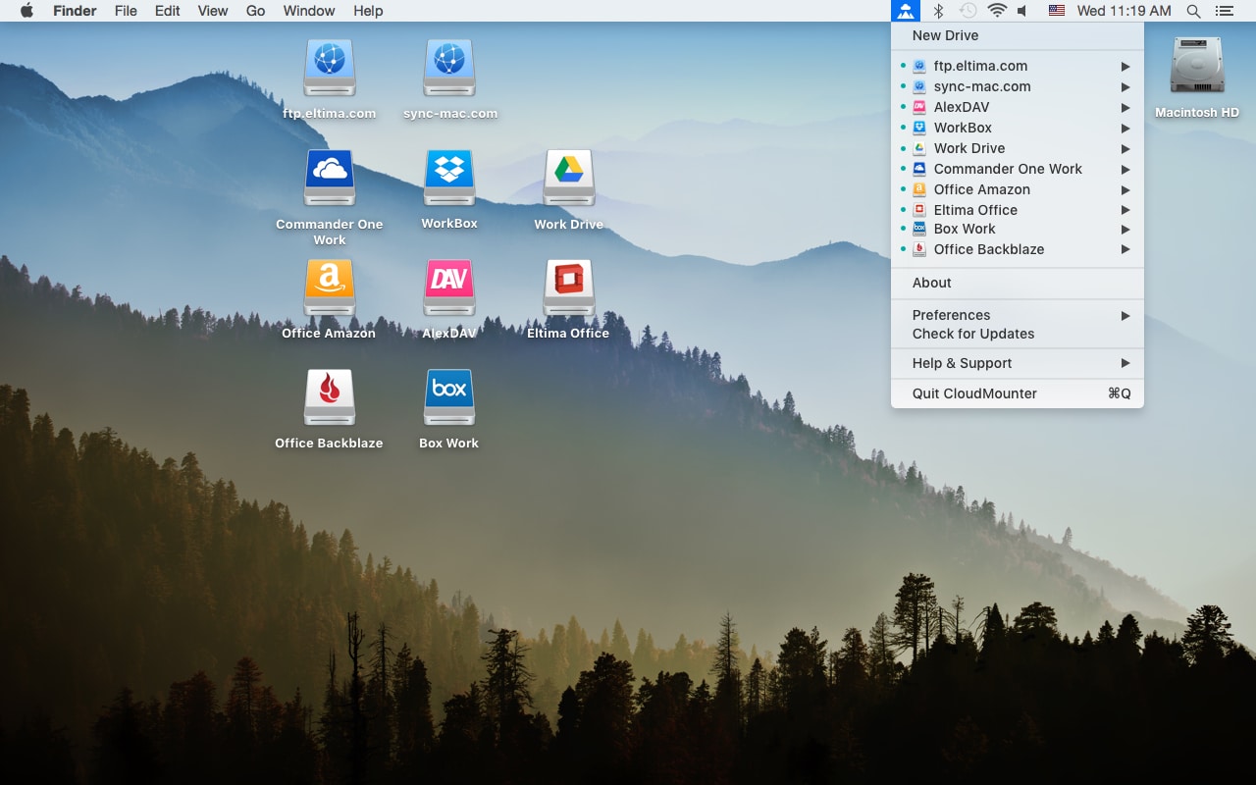Open the CloudMounter menu bar icon
This screenshot has width=1256, height=785.
(x=905, y=11)
